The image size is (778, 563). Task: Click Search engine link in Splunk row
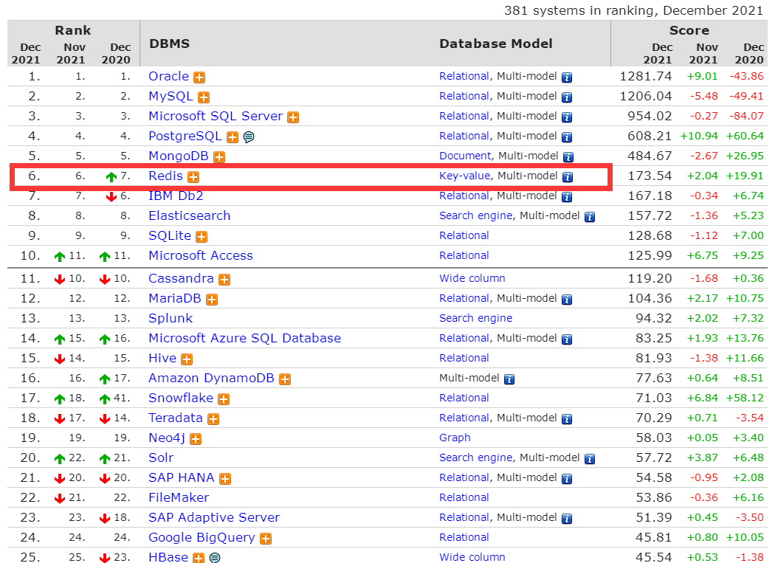[x=476, y=318]
